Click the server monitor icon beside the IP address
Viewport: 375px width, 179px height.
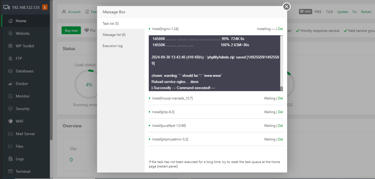click(7, 7)
